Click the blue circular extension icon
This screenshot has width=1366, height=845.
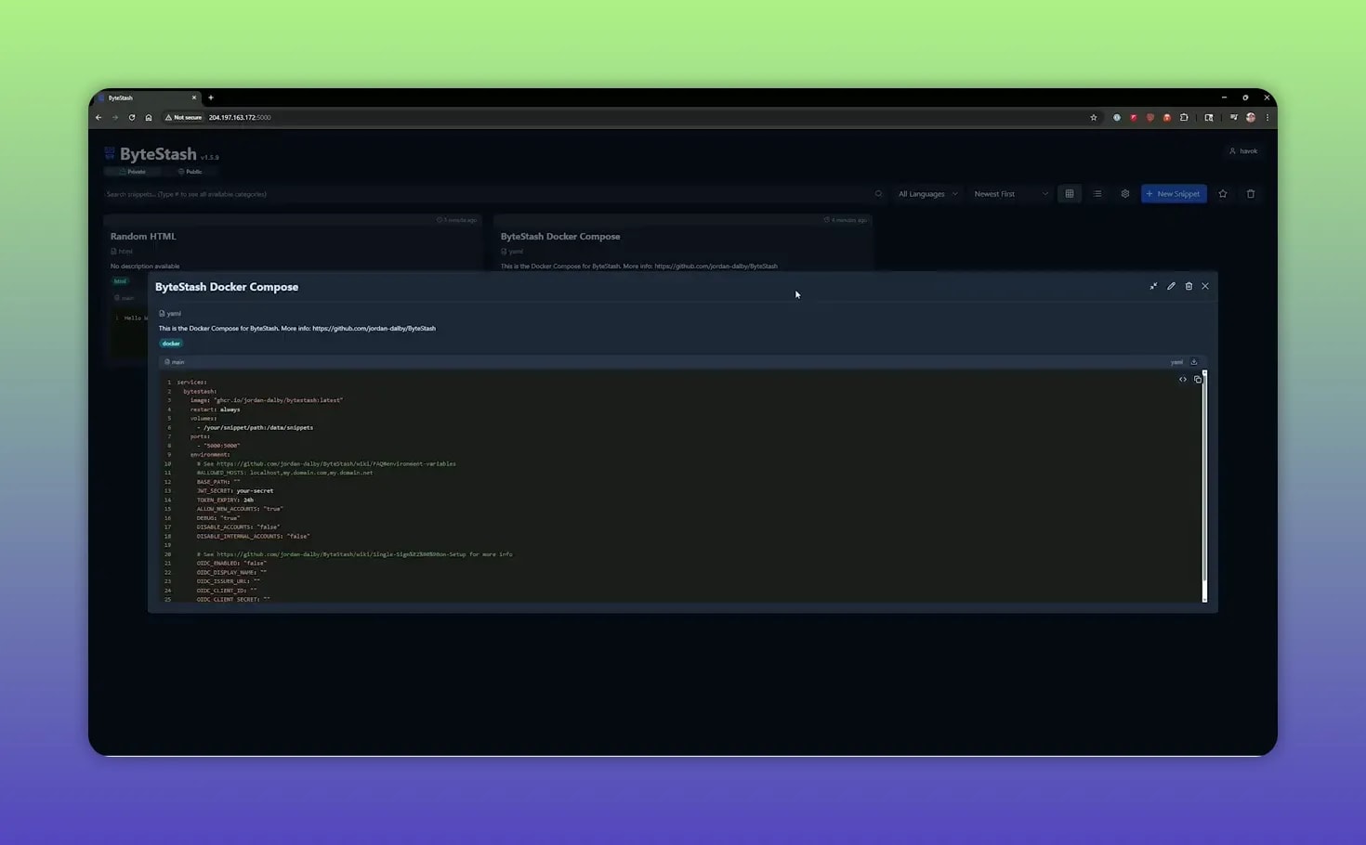pos(1117,118)
